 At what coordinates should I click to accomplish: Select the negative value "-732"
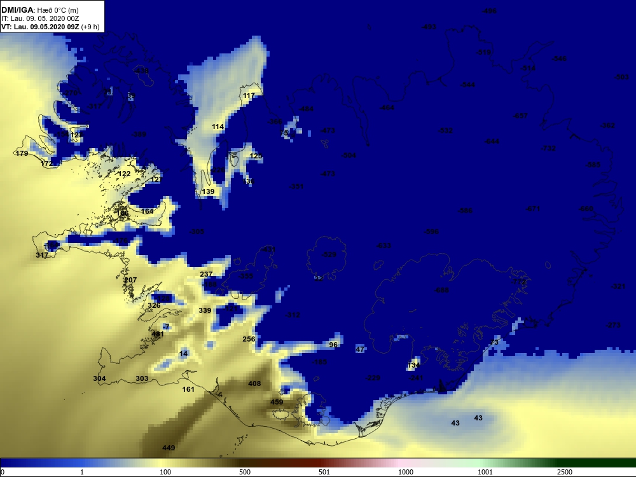tap(548, 148)
